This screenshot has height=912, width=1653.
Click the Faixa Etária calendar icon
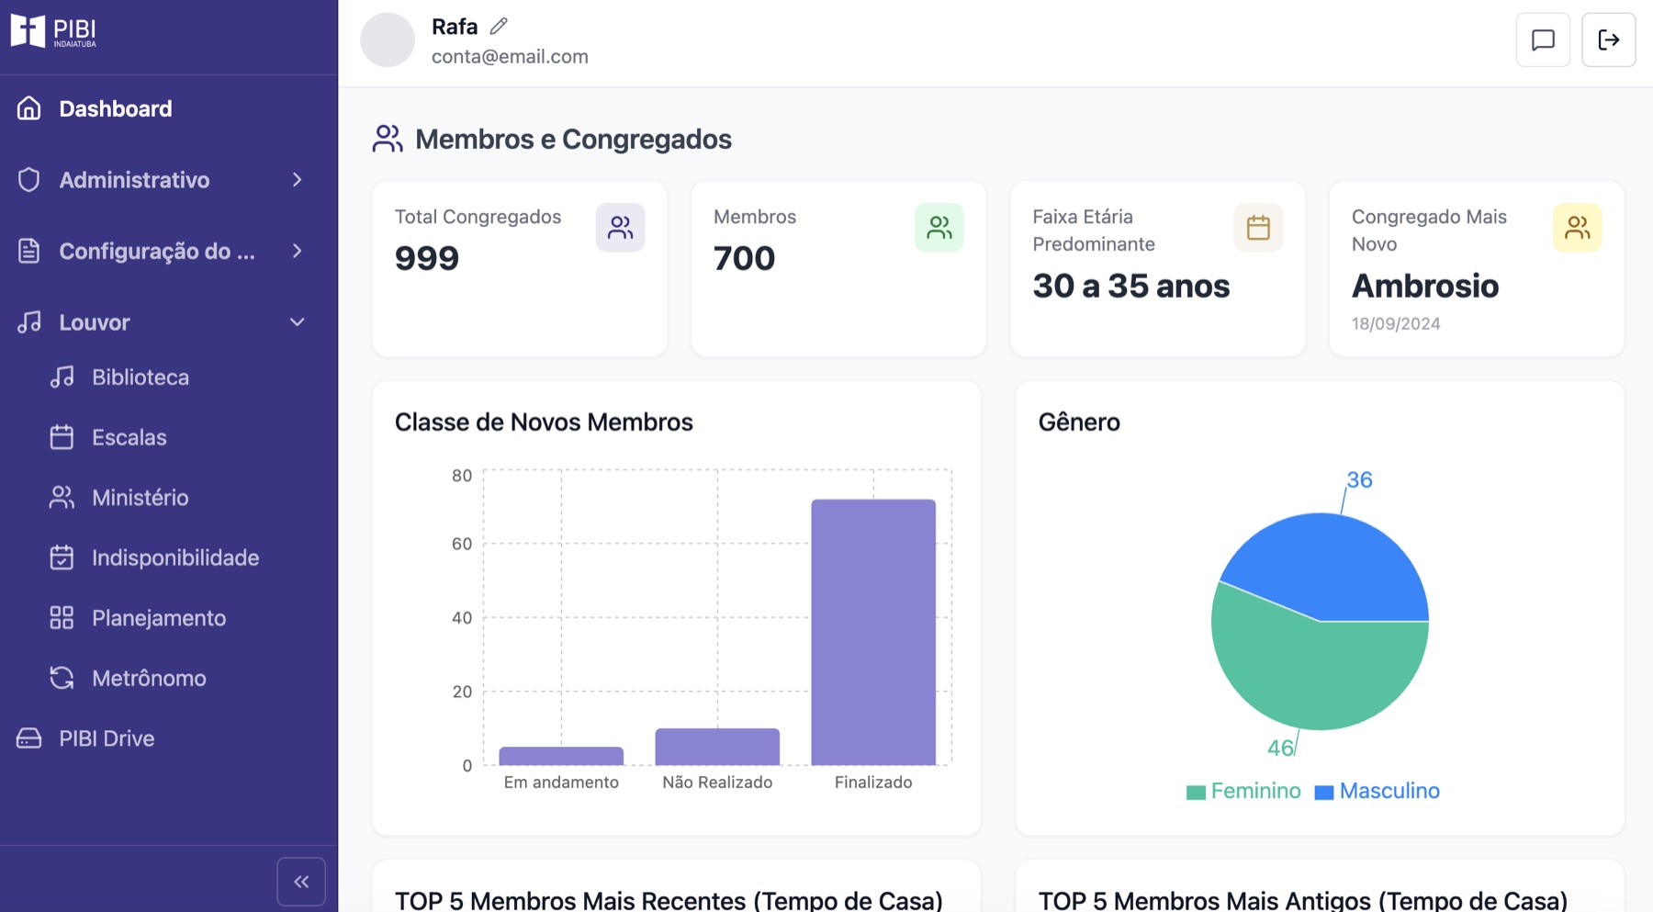click(x=1258, y=227)
